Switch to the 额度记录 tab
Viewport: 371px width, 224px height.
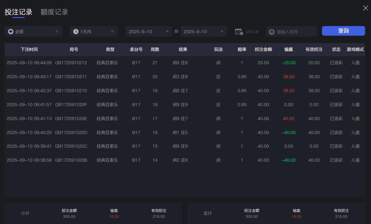(54, 12)
